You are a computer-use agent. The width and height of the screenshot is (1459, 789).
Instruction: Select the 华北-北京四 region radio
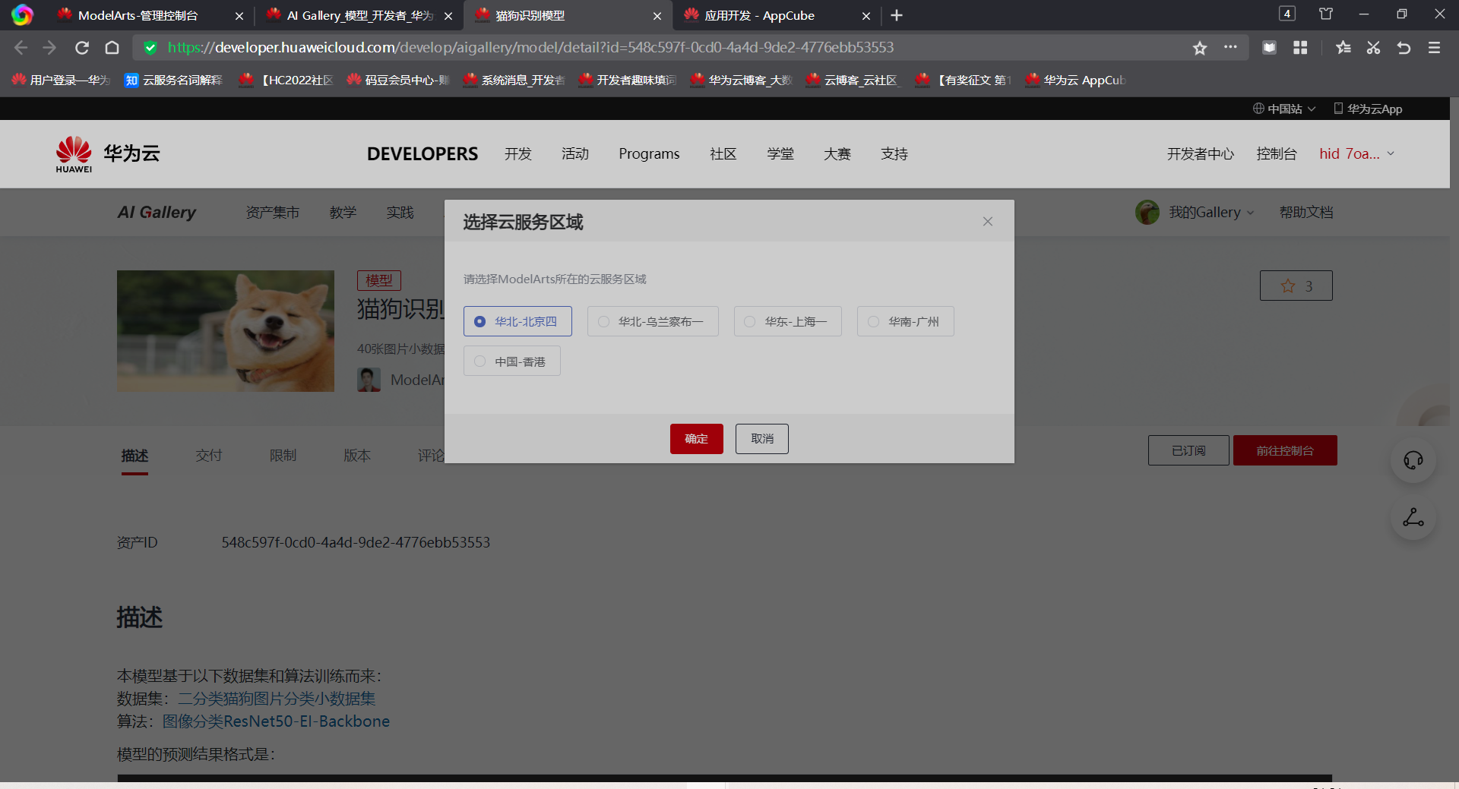517,321
